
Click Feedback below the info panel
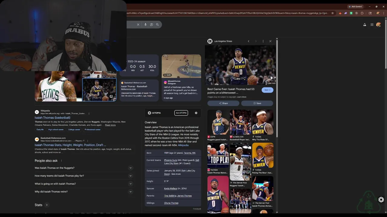197,209
